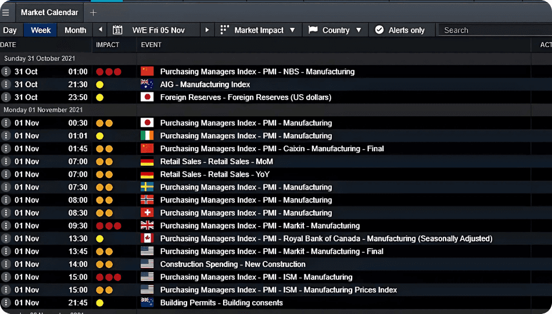This screenshot has height=314, width=552.
Task: Expand the Country filter dropdown
Action: (x=335, y=30)
